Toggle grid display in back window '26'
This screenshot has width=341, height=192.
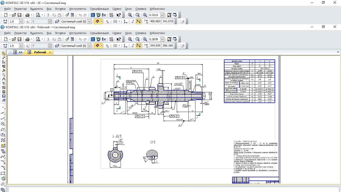[115, 21]
